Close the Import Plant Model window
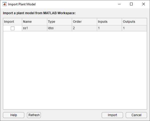The image size is (150, 121). [144, 4]
